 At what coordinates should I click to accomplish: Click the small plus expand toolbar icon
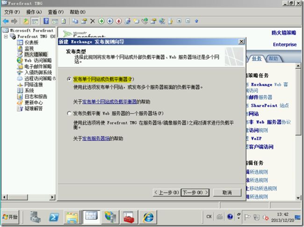click(x=179, y=21)
